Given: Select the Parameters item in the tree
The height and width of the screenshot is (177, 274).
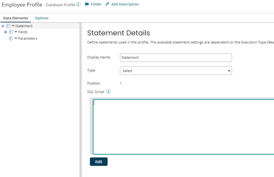Looking at the screenshot, I should (28, 38).
